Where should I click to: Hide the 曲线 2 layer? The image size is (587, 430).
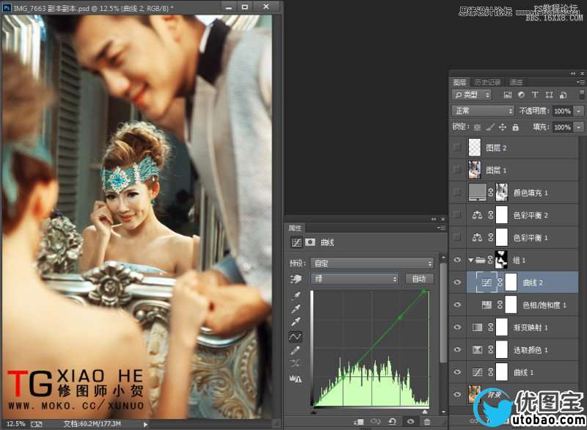(457, 283)
